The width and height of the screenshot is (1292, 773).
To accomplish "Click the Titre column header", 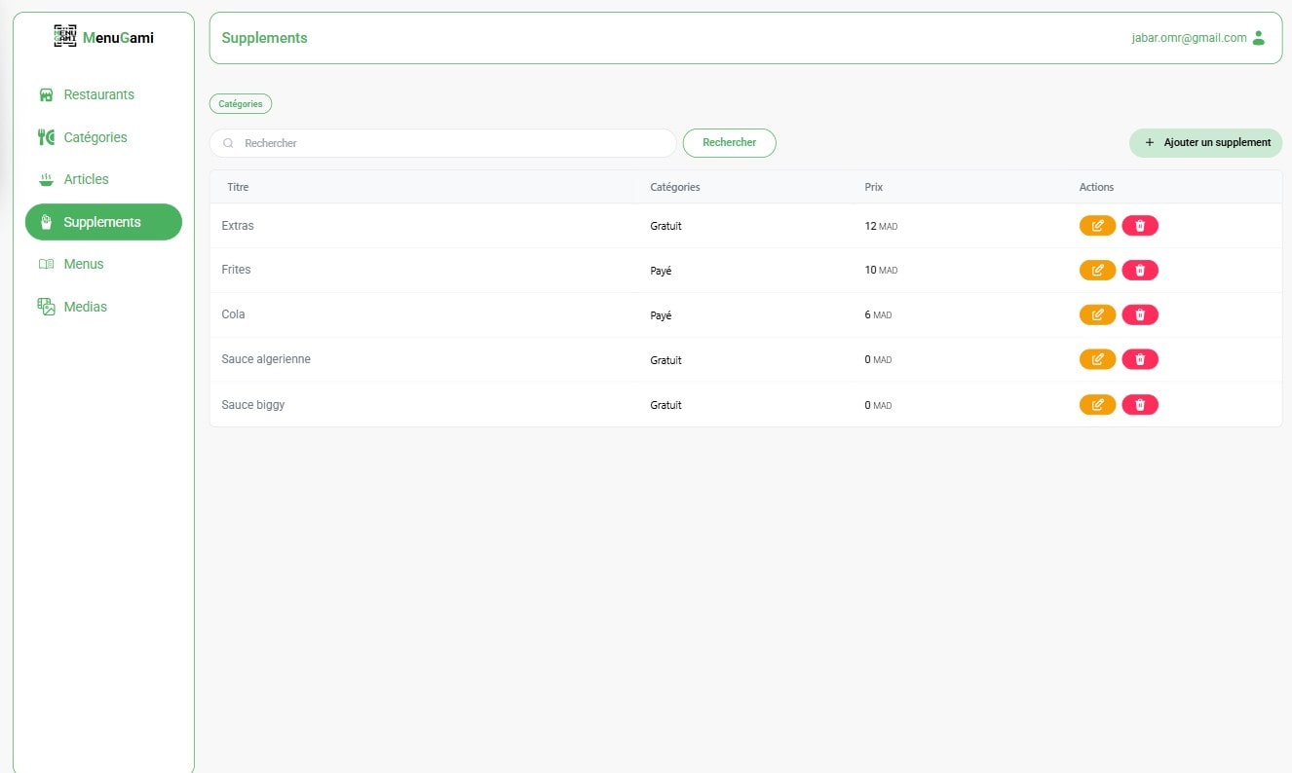I will pos(238,187).
